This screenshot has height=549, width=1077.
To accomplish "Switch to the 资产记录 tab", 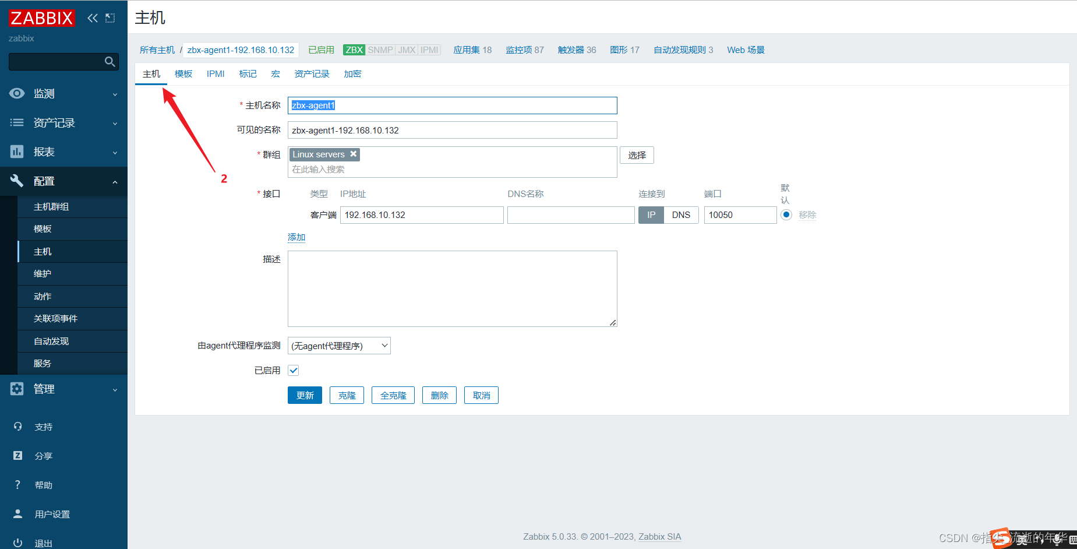I will click(312, 74).
